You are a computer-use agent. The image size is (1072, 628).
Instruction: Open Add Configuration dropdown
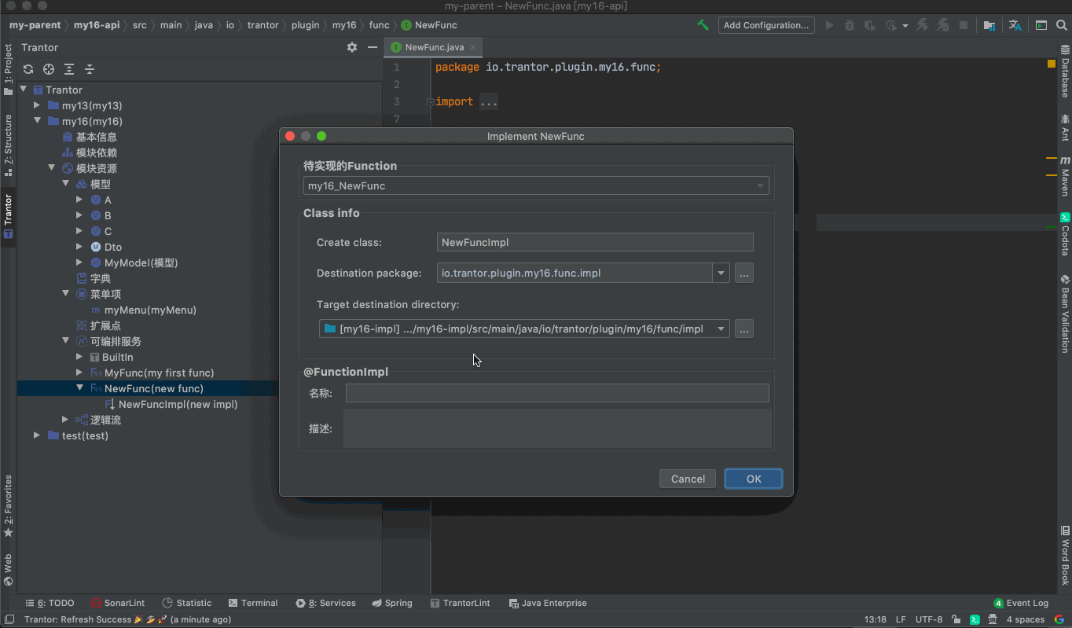click(x=766, y=25)
